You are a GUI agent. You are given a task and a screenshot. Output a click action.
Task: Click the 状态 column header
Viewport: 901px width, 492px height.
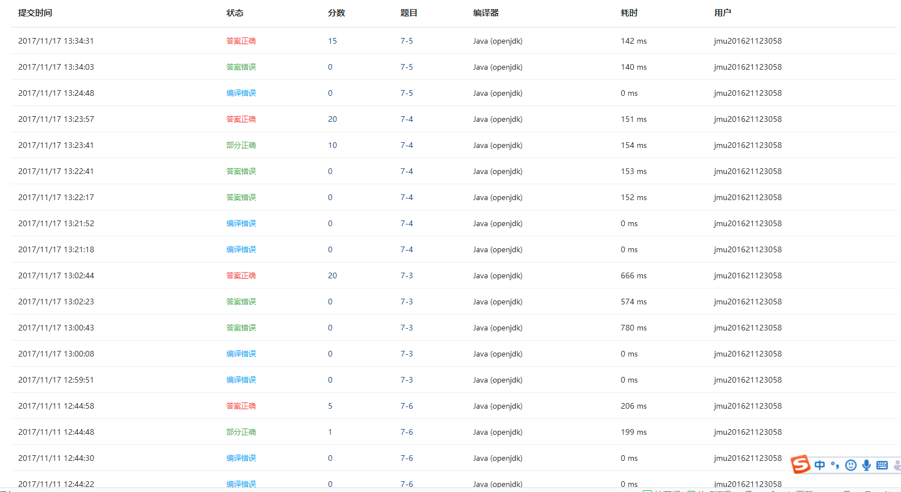click(235, 12)
